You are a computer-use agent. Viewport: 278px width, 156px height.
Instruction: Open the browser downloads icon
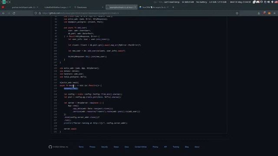tap(259, 13)
